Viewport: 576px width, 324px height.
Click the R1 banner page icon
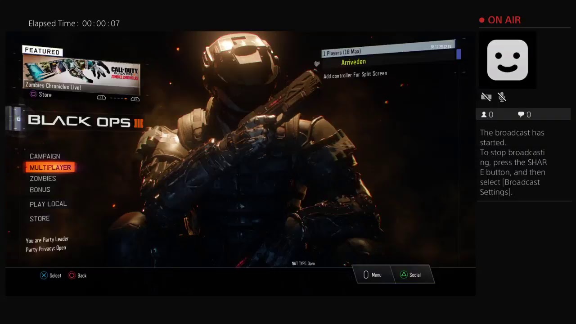click(135, 99)
